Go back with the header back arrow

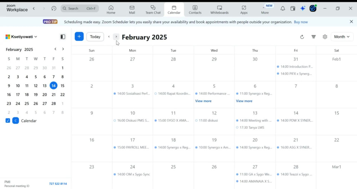point(34,9)
